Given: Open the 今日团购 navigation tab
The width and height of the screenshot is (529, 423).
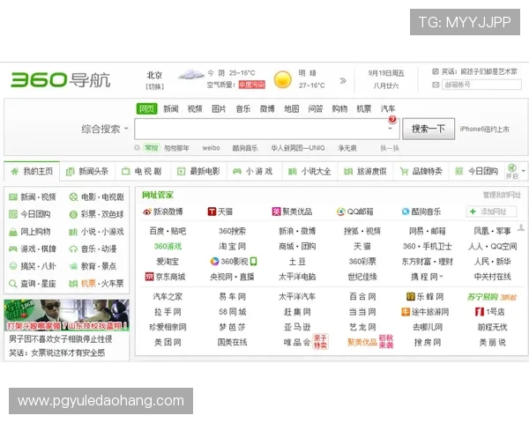Looking at the screenshot, I should click(476, 171).
